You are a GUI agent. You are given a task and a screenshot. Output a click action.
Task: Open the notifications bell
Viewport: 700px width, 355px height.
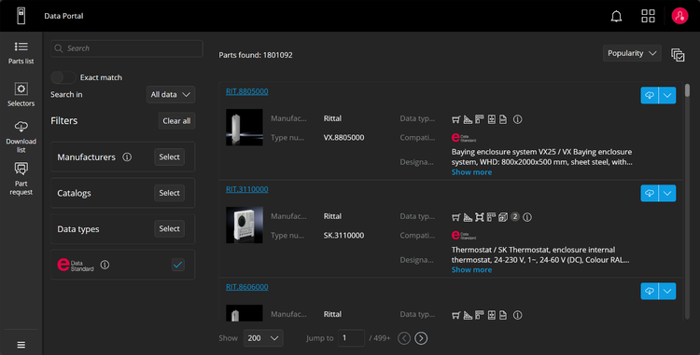616,16
